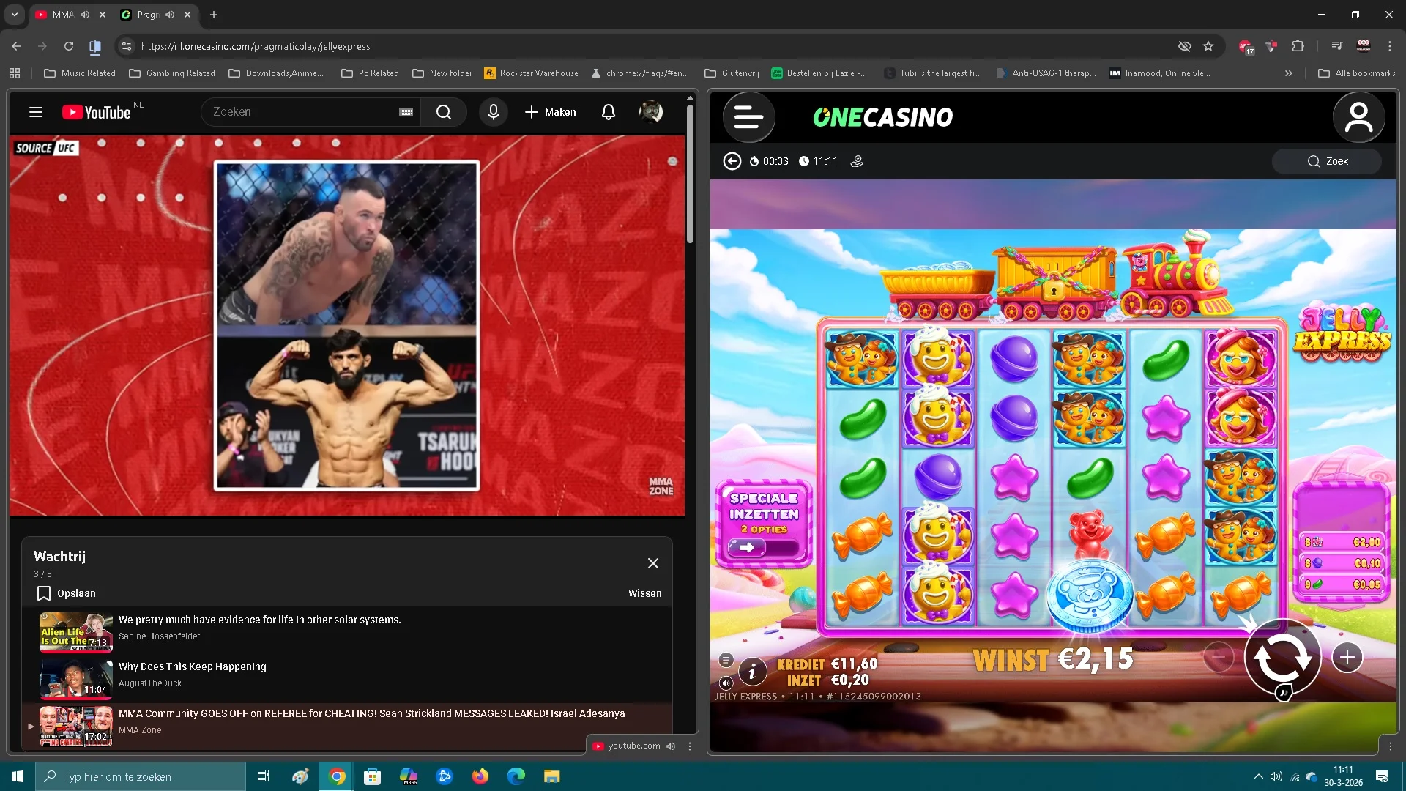Open the Chrome extensions puzzle menu
The image size is (1406, 791).
coord(1298,46)
